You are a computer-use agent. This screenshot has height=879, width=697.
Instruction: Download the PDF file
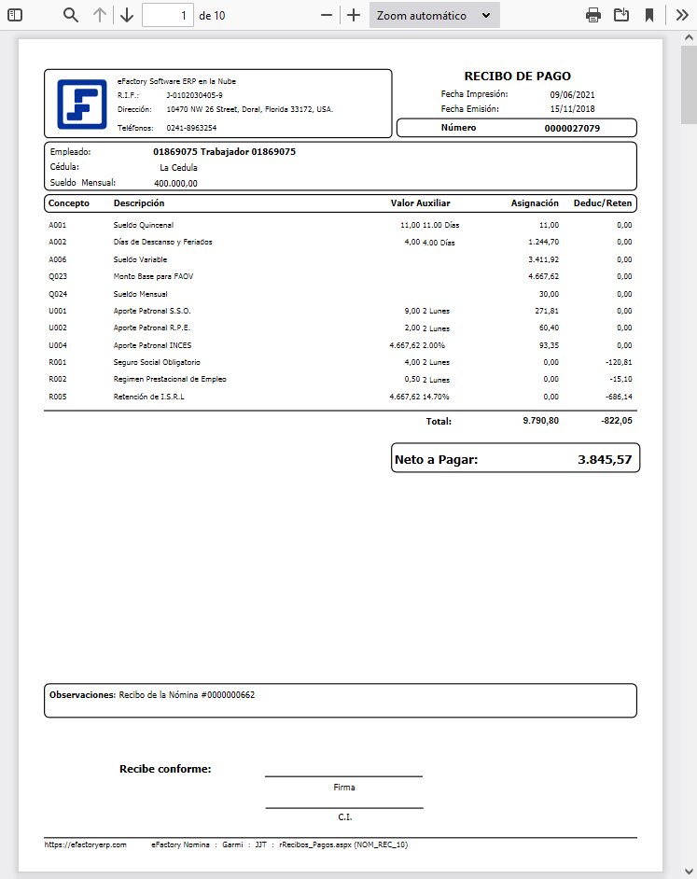(621, 15)
